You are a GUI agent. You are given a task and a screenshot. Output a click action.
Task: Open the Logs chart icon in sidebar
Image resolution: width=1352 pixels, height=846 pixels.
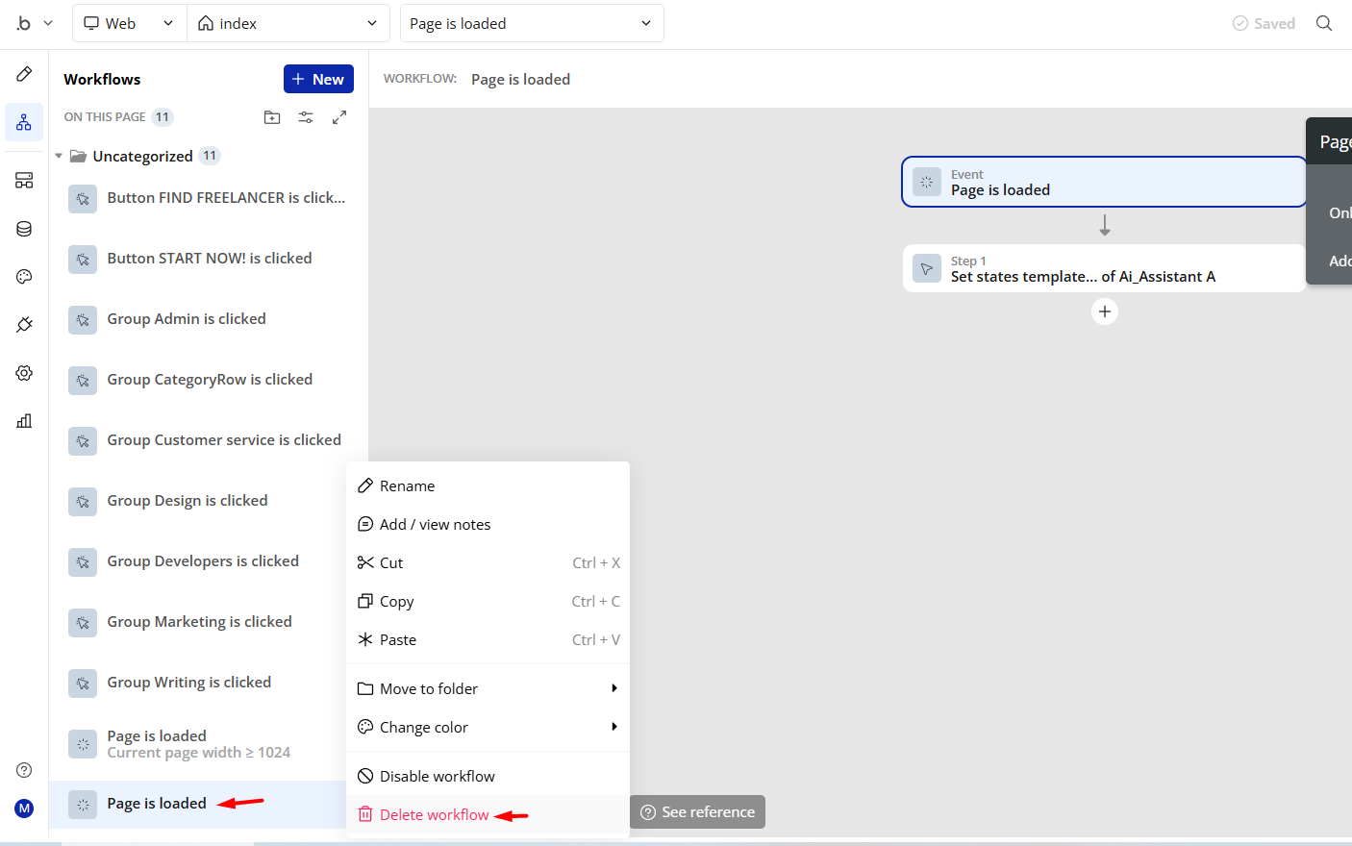tap(24, 421)
